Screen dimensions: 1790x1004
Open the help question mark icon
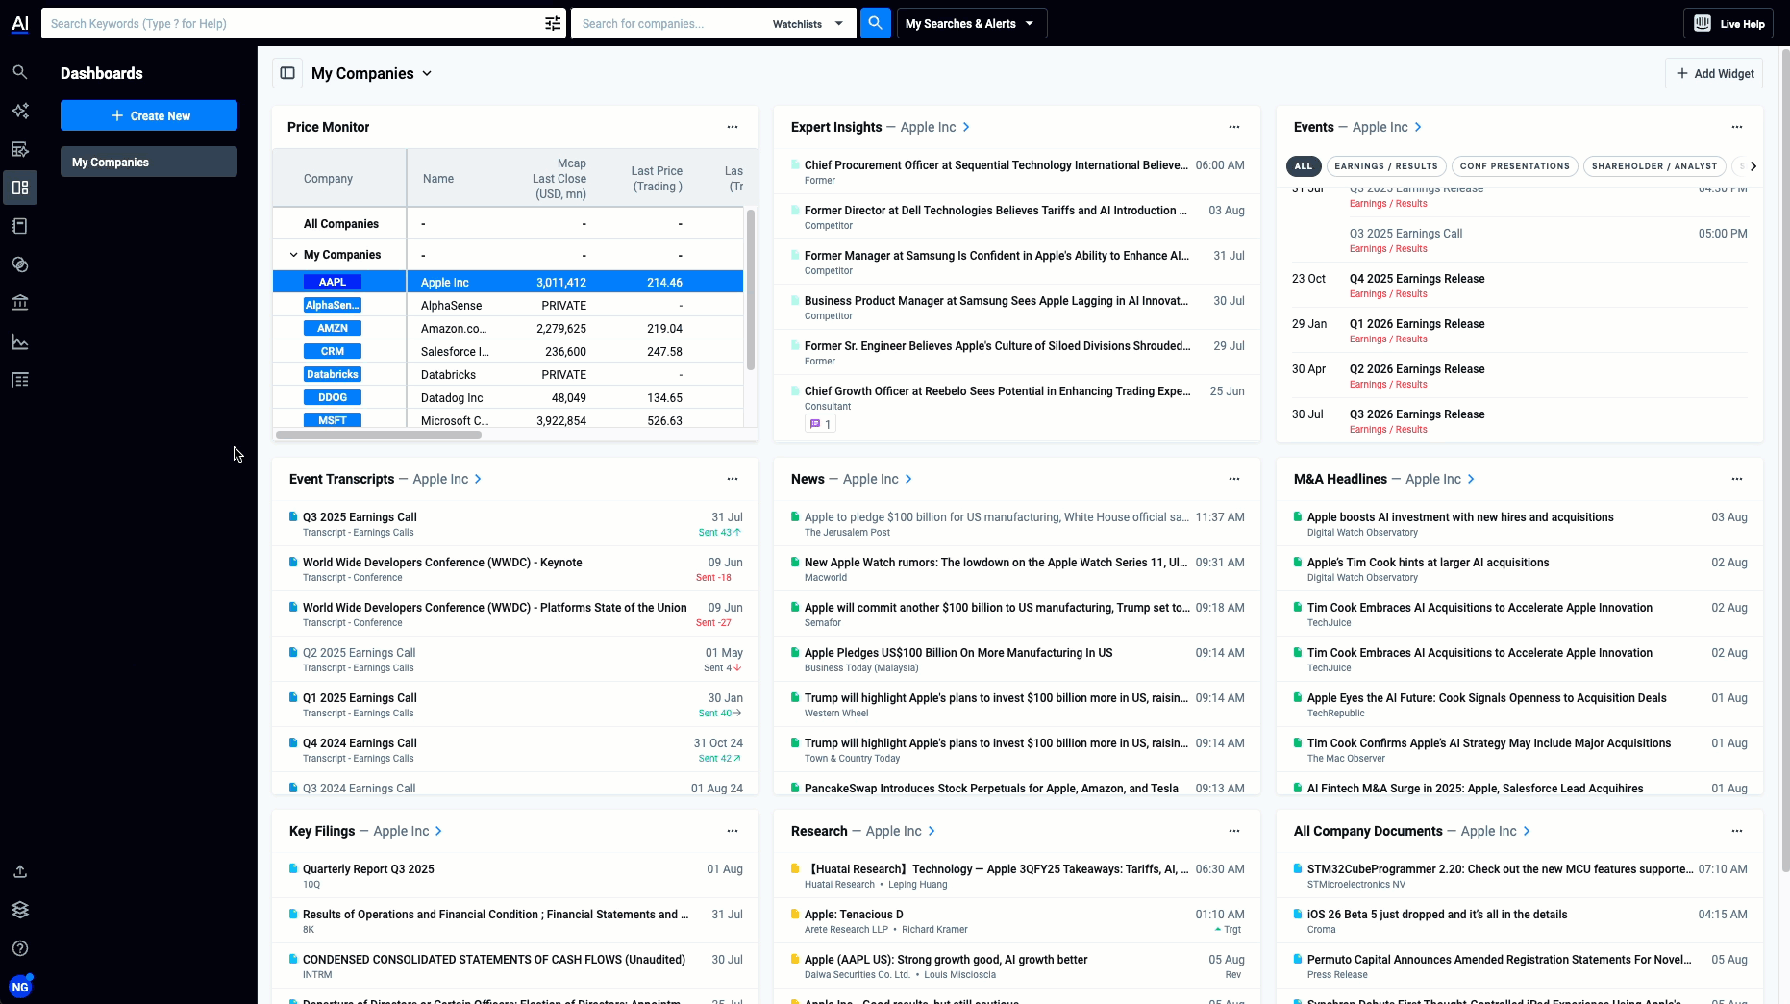point(20,948)
